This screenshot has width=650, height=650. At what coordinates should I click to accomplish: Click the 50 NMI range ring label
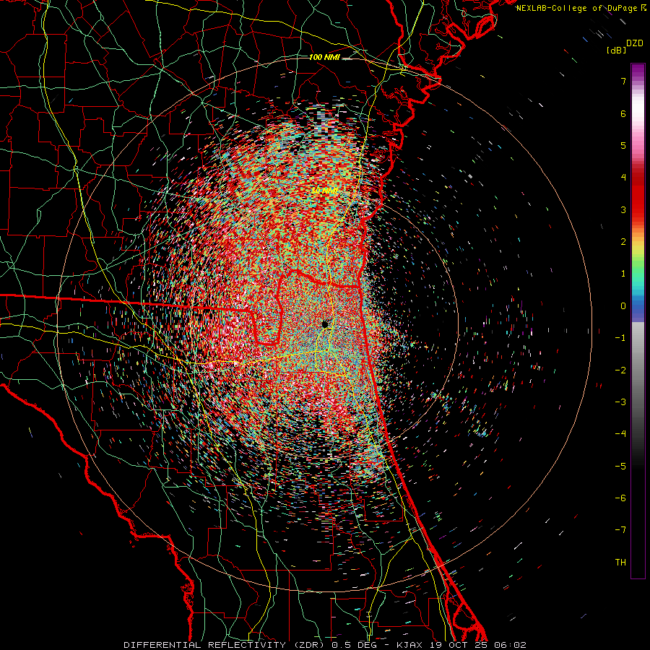(324, 191)
